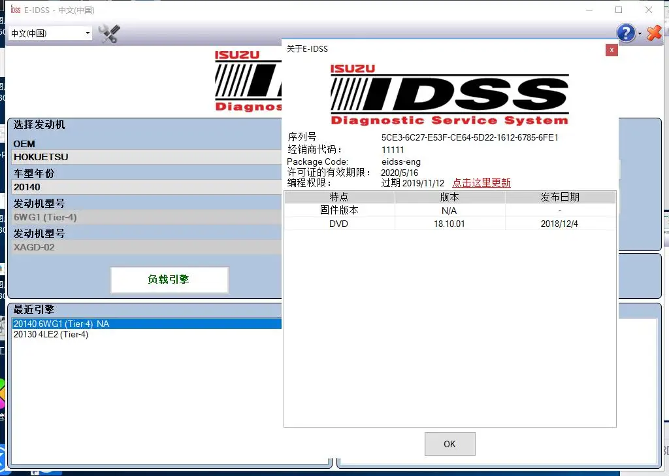Click the 18.10.01 version cell

pyautogui.click(x=449, y=223)
